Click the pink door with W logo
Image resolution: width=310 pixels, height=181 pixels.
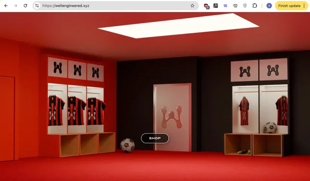[172, 117]
